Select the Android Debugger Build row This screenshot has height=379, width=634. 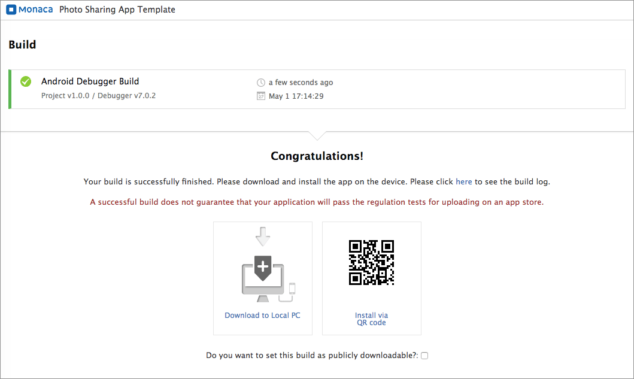coord(317,89)
